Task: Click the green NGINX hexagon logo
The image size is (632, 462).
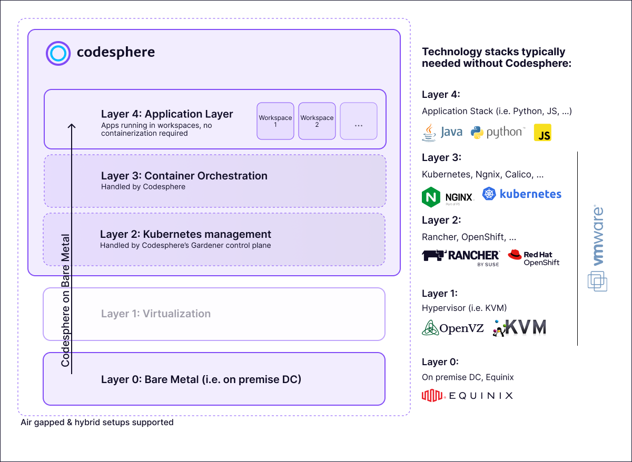Action: [x=431, y=196]
